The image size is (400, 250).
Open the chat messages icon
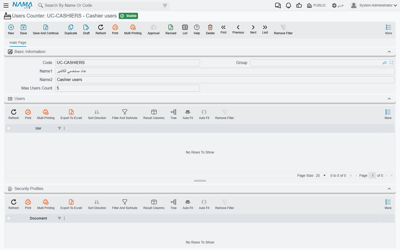278,5
